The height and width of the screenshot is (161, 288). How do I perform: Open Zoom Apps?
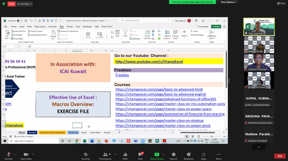click(203, 156)
